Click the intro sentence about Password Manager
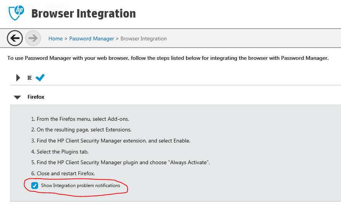Viewport: 341px width, 216px height. 168,58
